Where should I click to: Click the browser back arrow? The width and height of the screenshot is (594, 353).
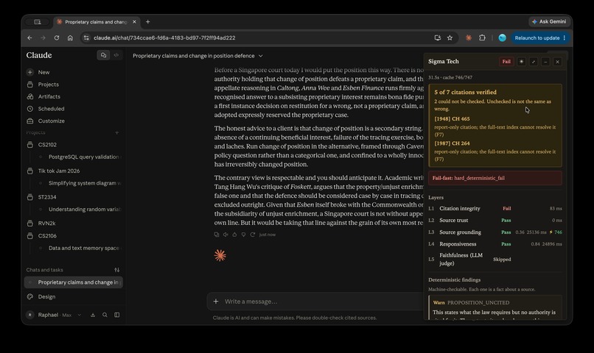pos(29,38)
